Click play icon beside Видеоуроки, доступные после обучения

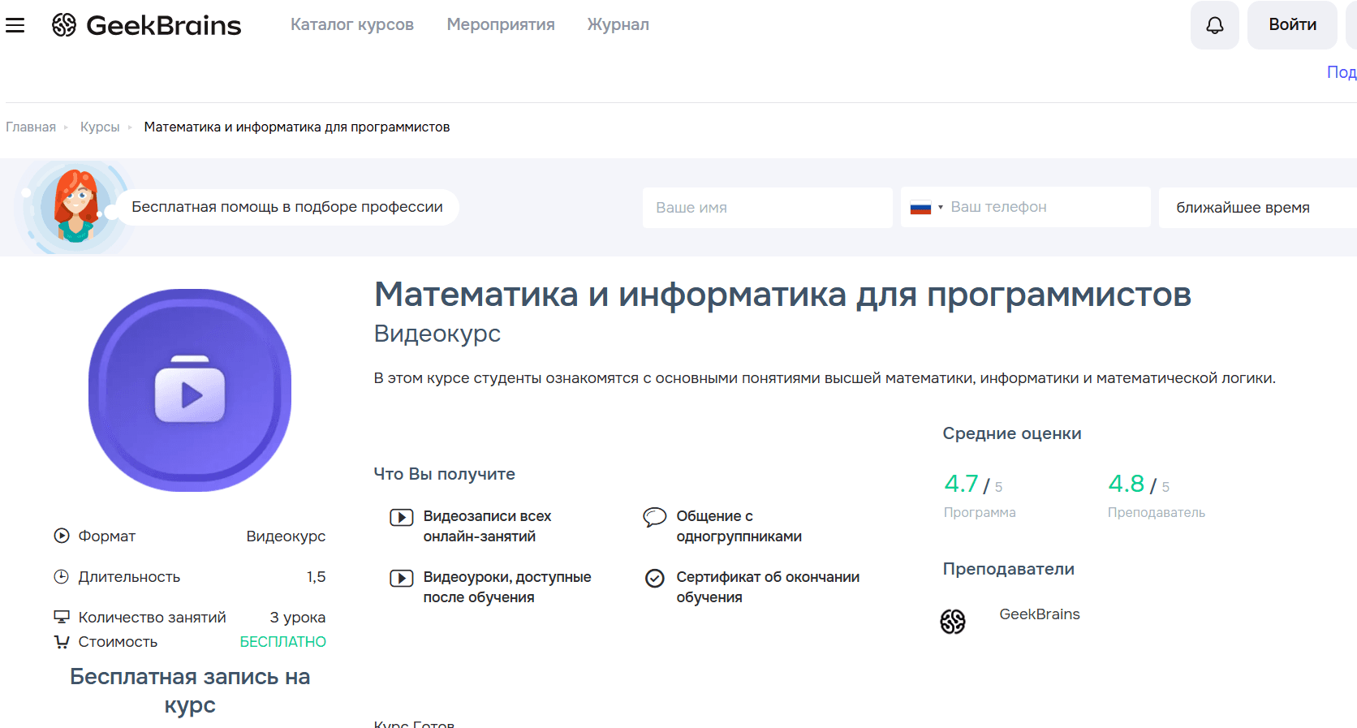click(401, 578)
